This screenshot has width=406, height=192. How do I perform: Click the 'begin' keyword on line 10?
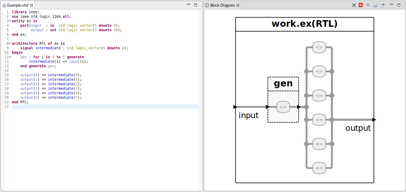point(17,52)
